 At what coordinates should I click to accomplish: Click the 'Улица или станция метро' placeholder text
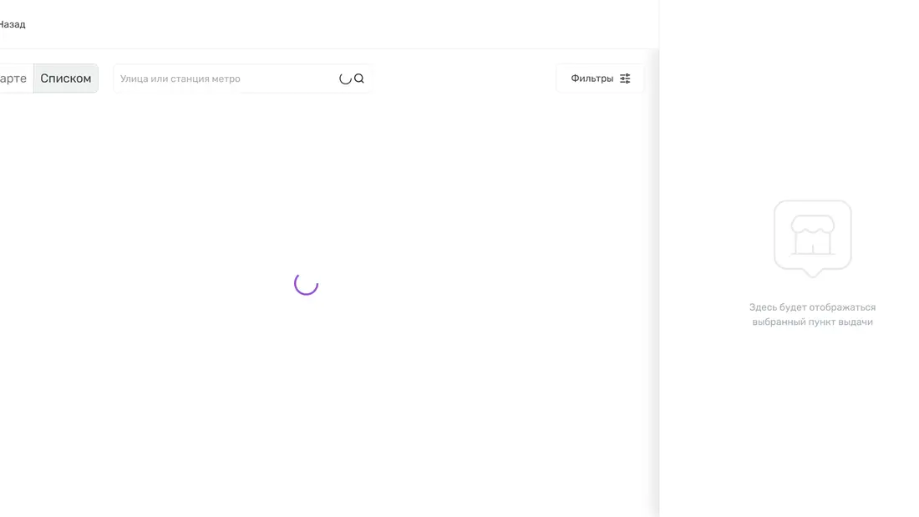[180, 79]
